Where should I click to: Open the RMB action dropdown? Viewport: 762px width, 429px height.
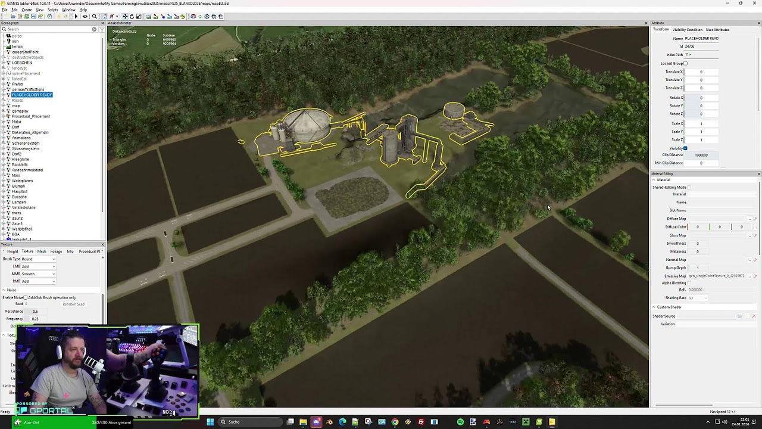(x=39, y=281)
